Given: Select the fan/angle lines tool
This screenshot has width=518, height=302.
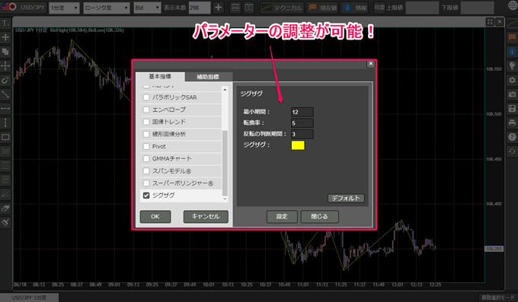Looking at the screenshot, I should tap(5, 194).
